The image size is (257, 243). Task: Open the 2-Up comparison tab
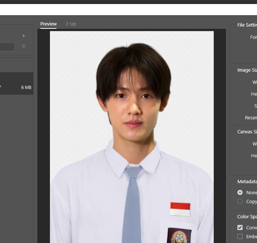point(71,24)
